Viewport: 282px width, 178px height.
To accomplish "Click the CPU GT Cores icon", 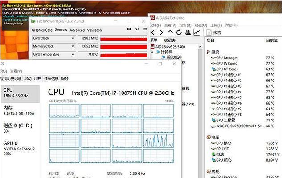I will [213, 69].
